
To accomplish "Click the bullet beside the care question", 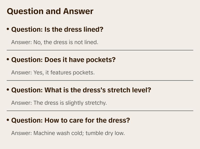I will (8, 120).
